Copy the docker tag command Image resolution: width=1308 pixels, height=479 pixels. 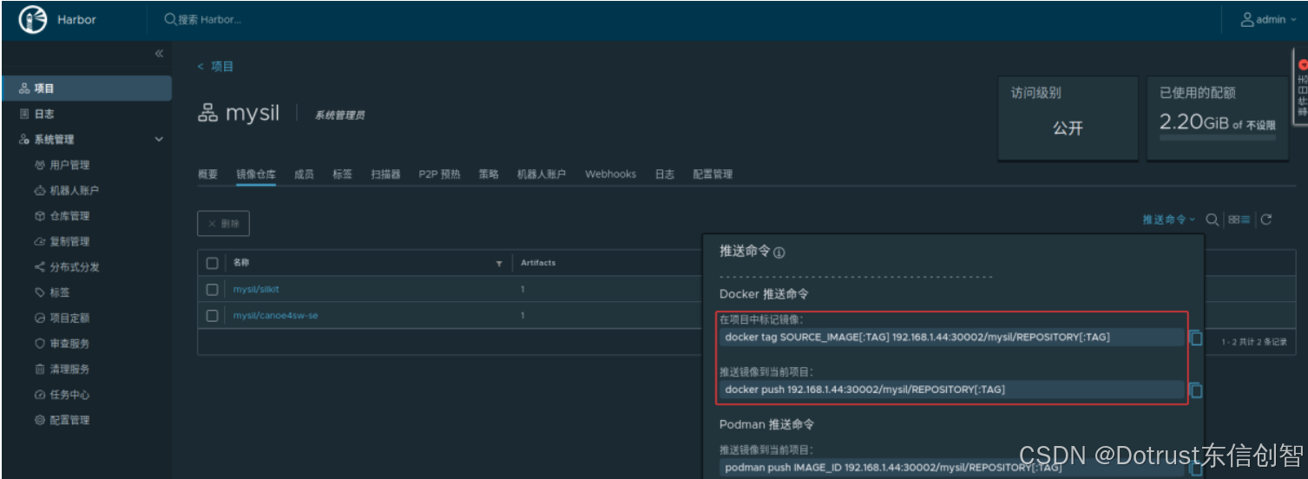click(x=1196, y=338)
